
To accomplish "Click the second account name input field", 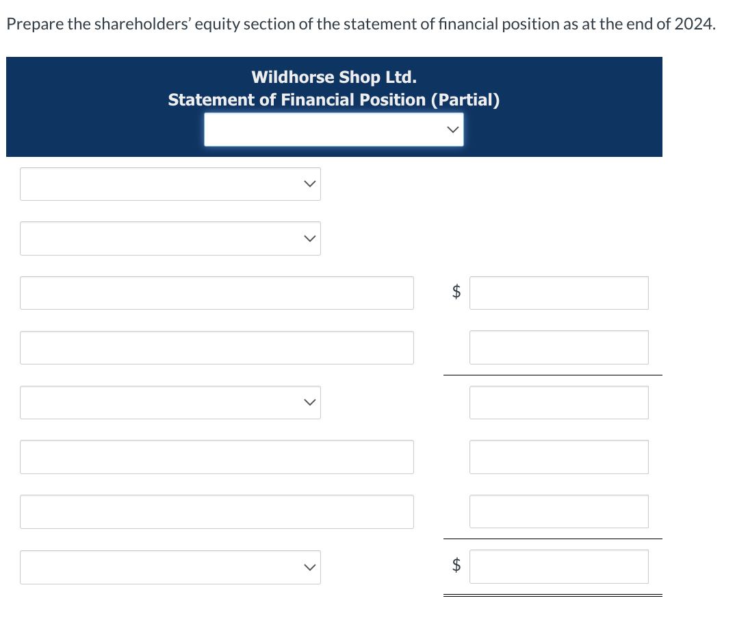I will [217, 347].
